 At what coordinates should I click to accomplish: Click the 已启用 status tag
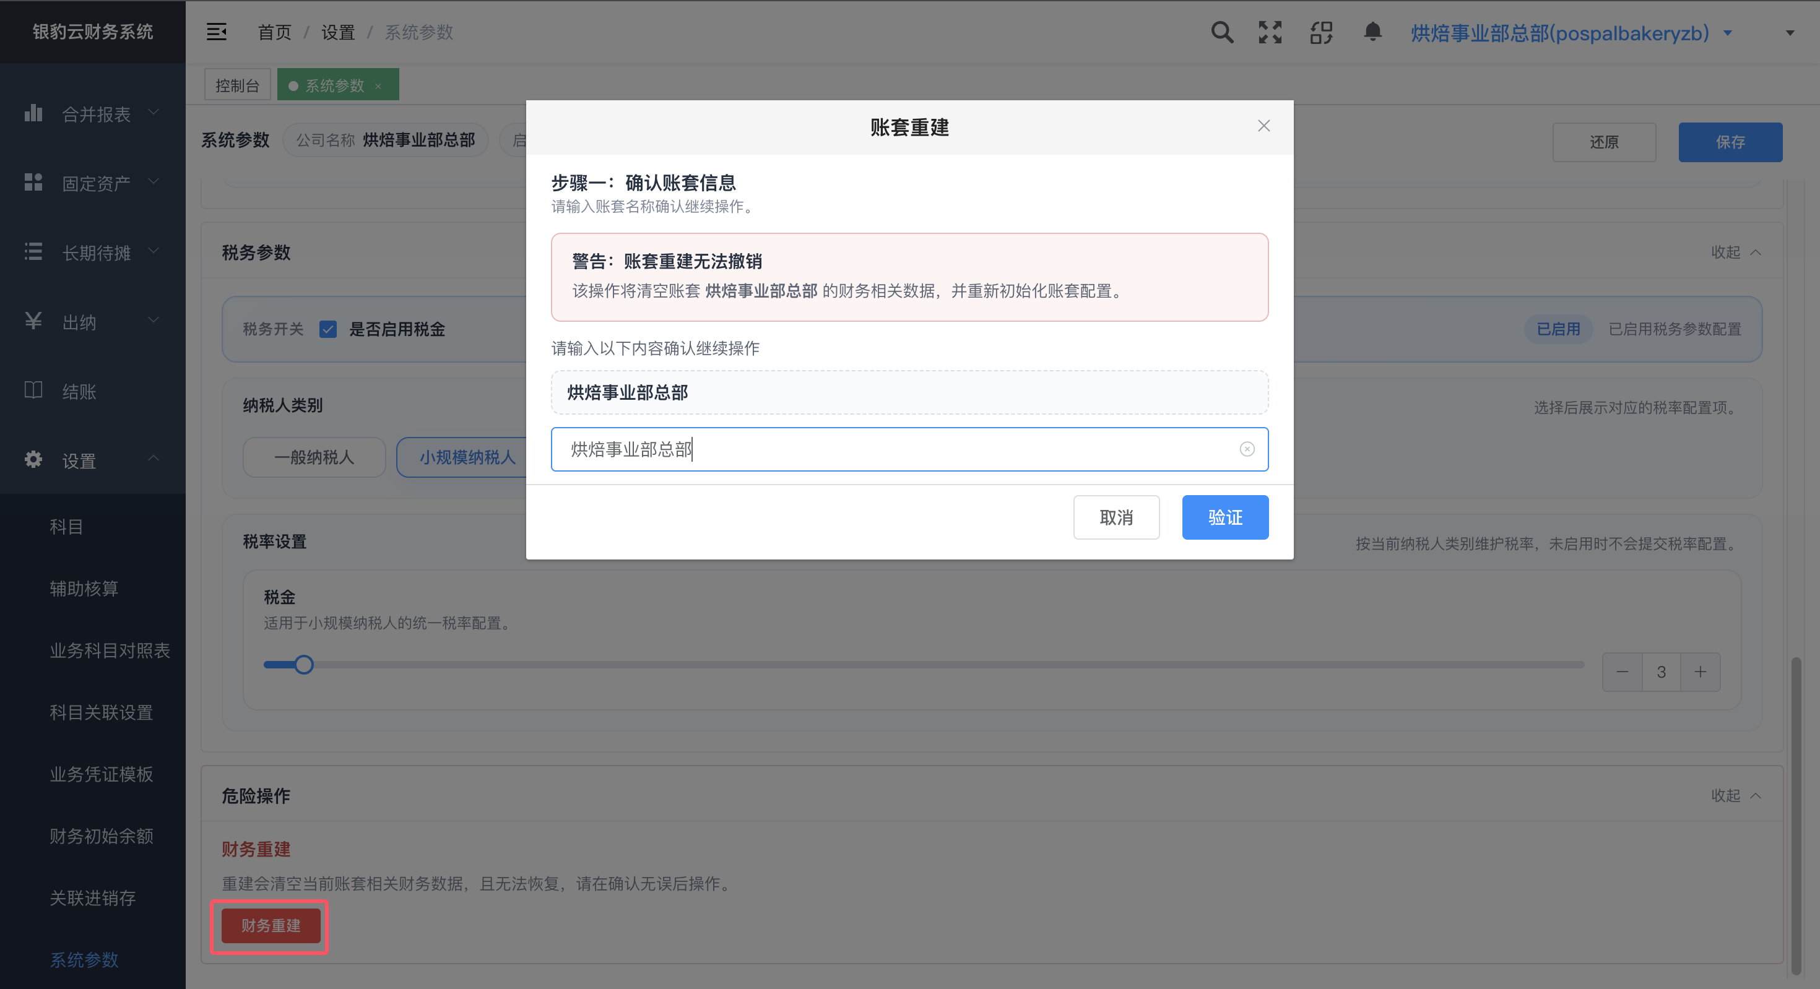coord(1558,329)
